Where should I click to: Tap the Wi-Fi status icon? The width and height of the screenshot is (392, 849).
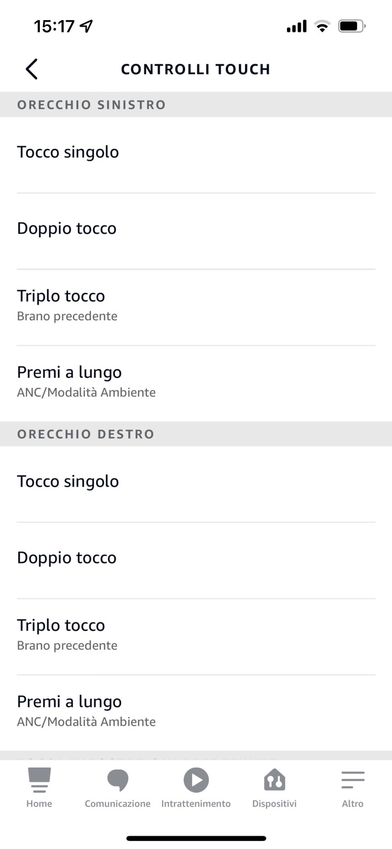click(322, 26)
